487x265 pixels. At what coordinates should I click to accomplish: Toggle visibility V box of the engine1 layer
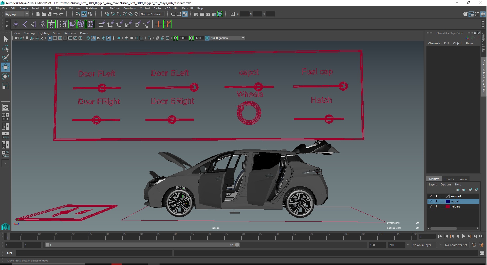pos(430,197)
